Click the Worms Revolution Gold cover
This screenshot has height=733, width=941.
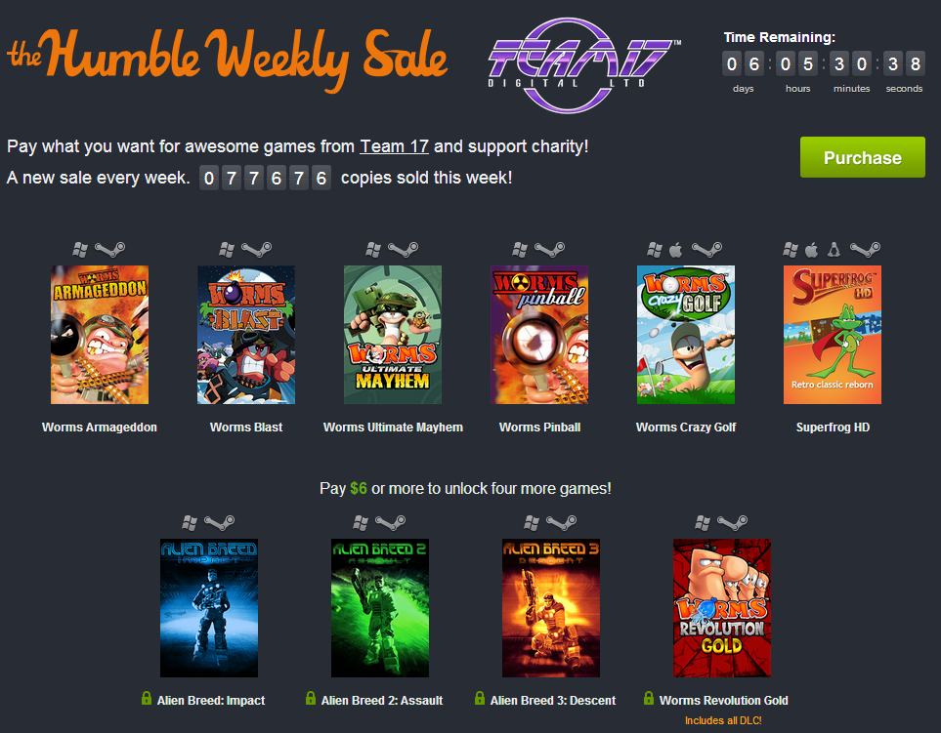point(722,608)
